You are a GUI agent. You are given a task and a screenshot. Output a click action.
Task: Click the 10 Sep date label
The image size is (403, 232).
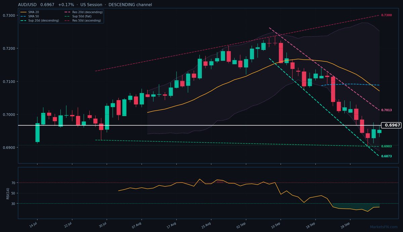coord(276,225)
